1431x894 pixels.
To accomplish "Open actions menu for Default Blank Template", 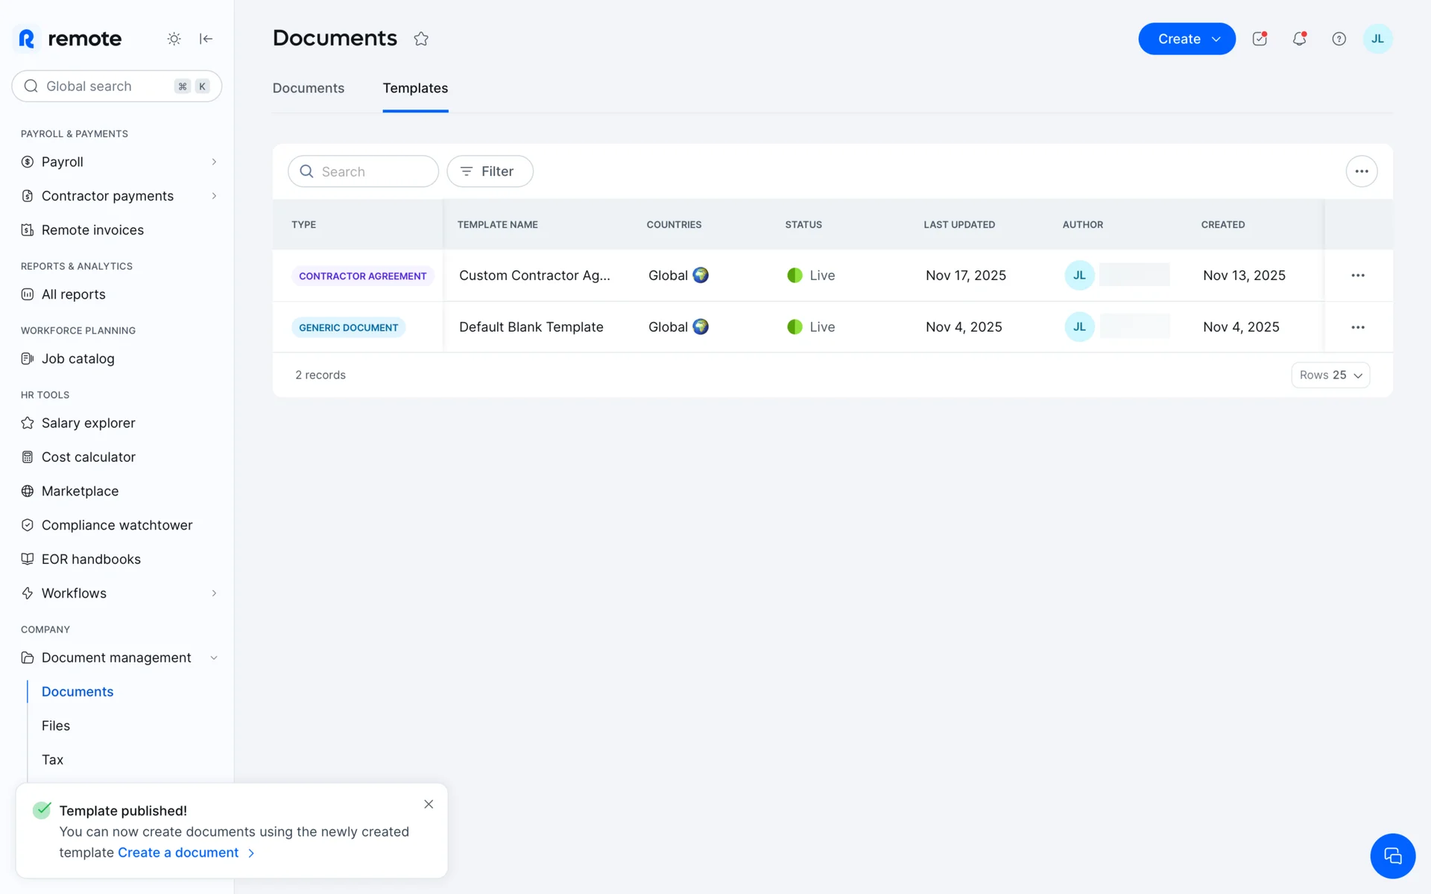I will 1357,327.
